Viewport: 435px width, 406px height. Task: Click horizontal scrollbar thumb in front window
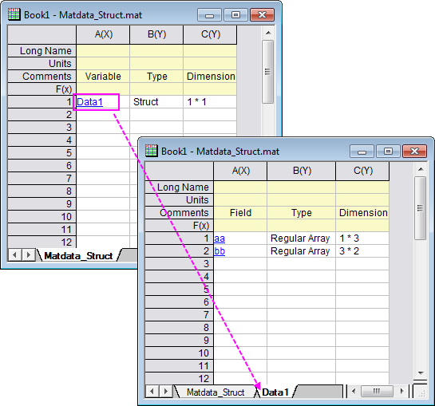click(x=377, y=392)
